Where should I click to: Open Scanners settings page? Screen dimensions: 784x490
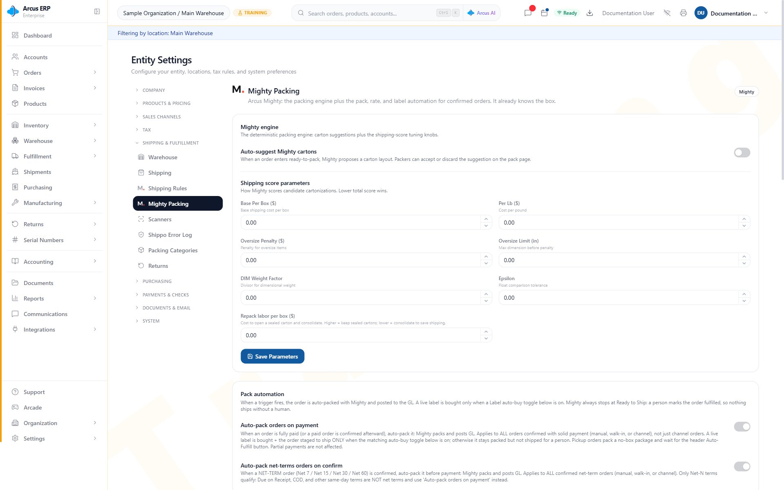[x=178, y=219]
